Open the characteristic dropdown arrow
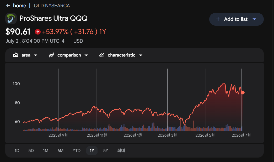 pos(141,55)
